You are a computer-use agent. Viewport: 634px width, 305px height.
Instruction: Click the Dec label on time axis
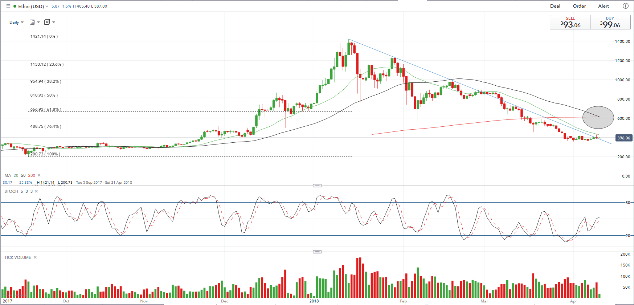coord(225,301)
